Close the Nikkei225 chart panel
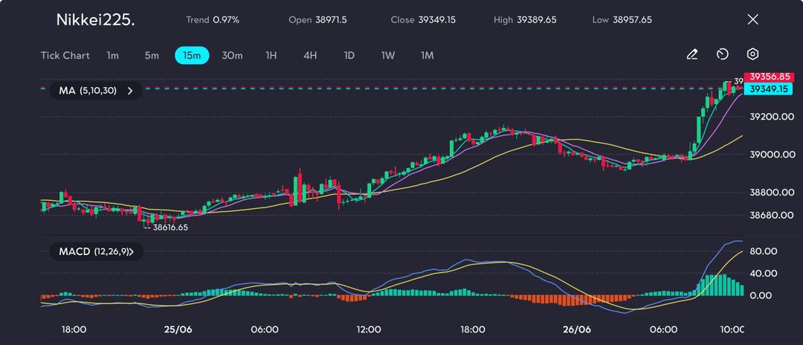Screen dimensions: 803x345 [x=752, y=19]
